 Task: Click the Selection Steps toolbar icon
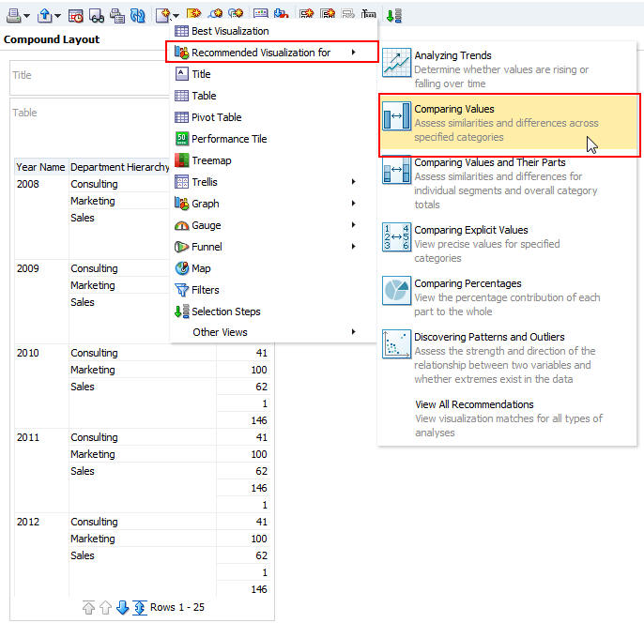pyautogui.click(x=394, y=16)
